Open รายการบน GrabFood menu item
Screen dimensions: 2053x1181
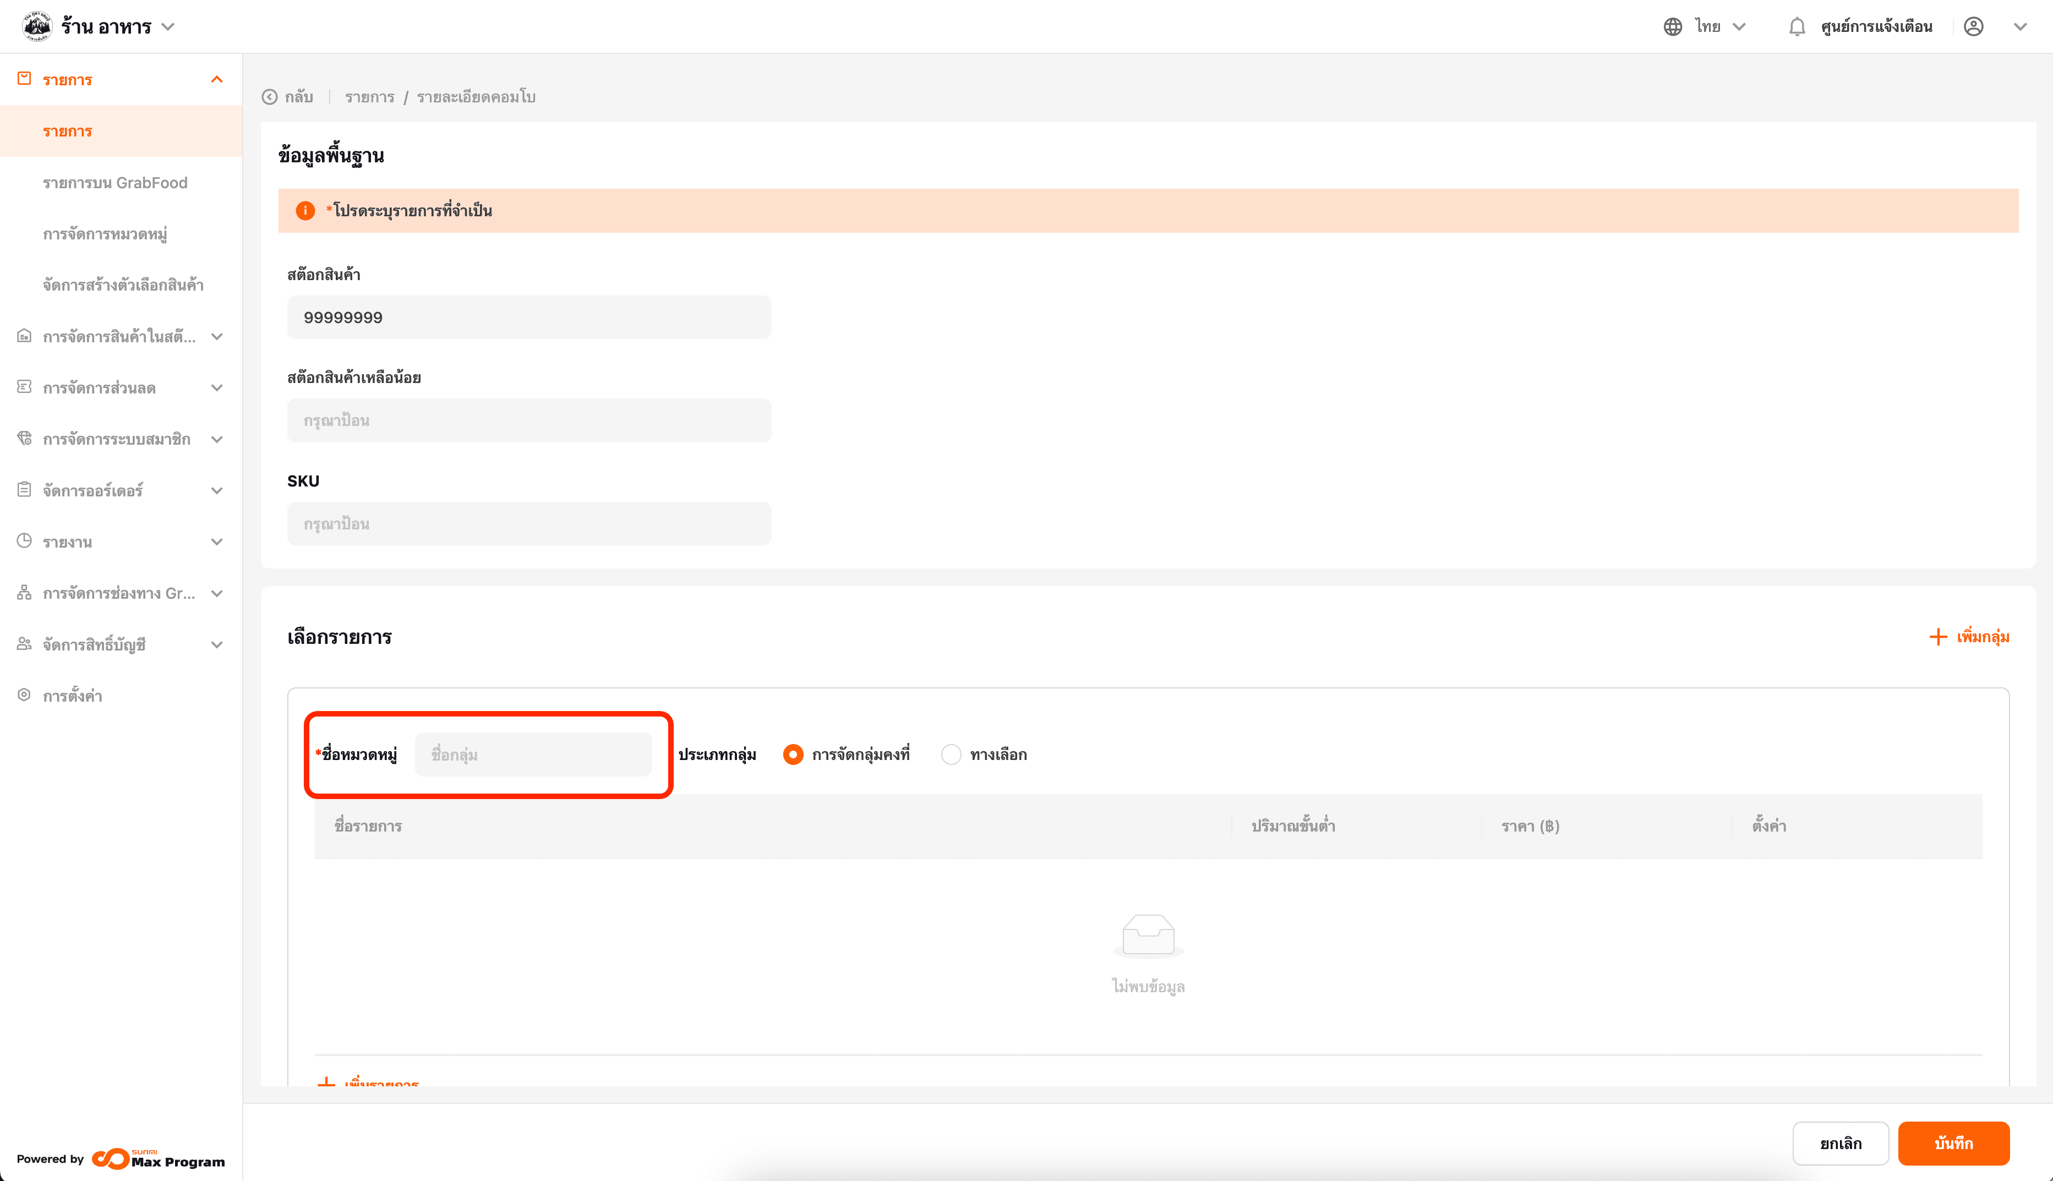click(115, 183)
